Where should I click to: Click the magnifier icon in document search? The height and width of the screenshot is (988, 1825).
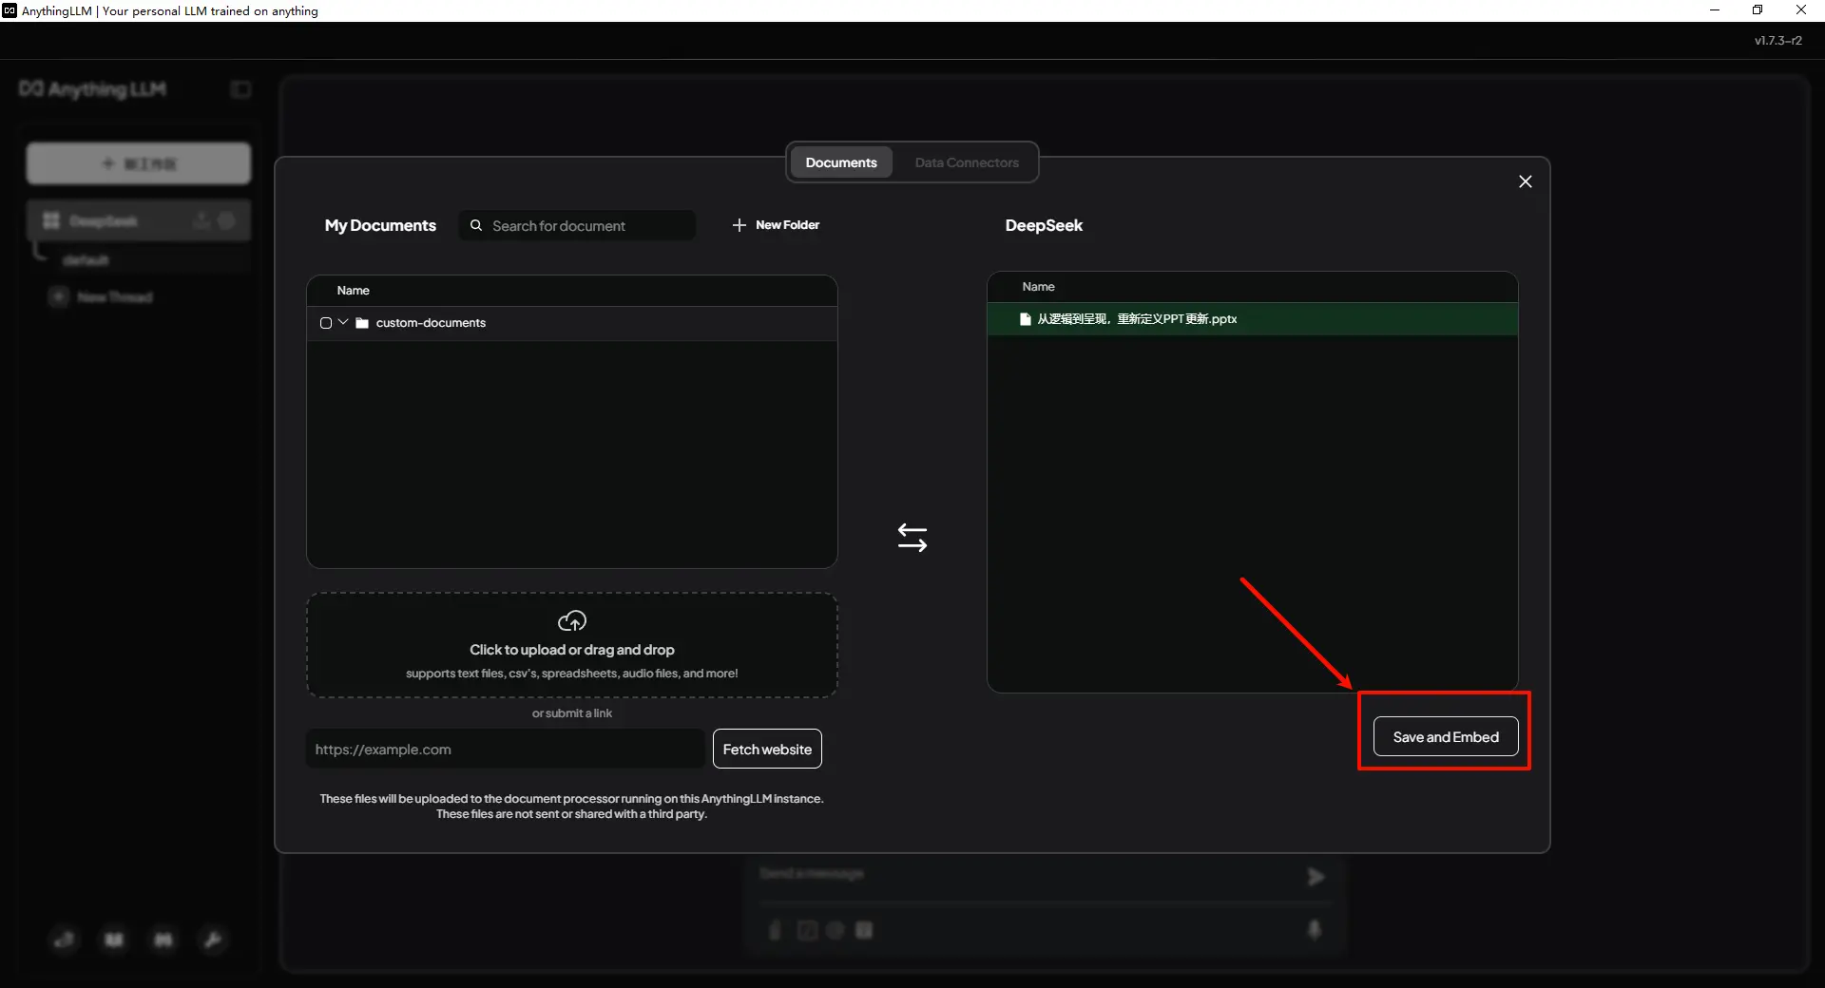point(476,225)
